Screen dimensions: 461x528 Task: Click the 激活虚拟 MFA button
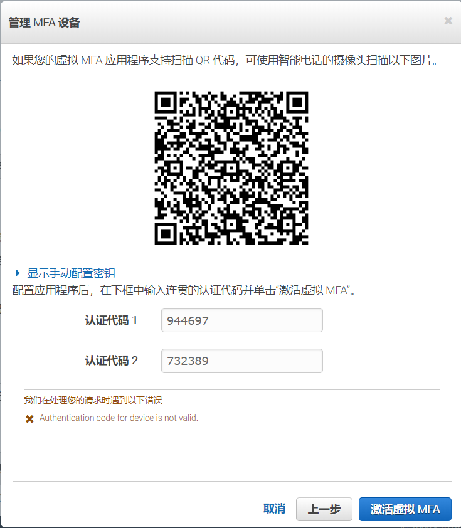coord(405,509)
